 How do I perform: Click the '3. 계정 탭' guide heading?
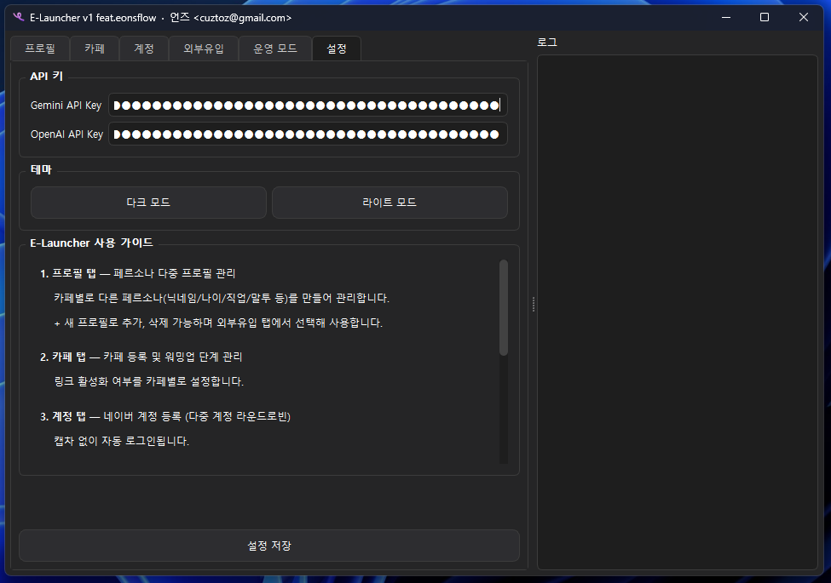tap(63, 417)
